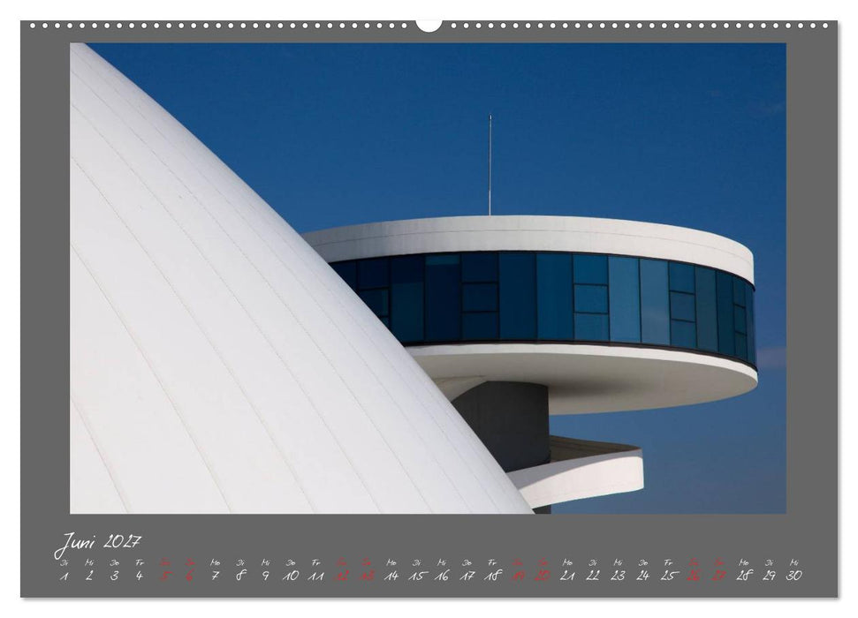Viewport: 858px width, 618px height.
Task: Pick the red Saturday date 26
Action: tap(694, 576)
